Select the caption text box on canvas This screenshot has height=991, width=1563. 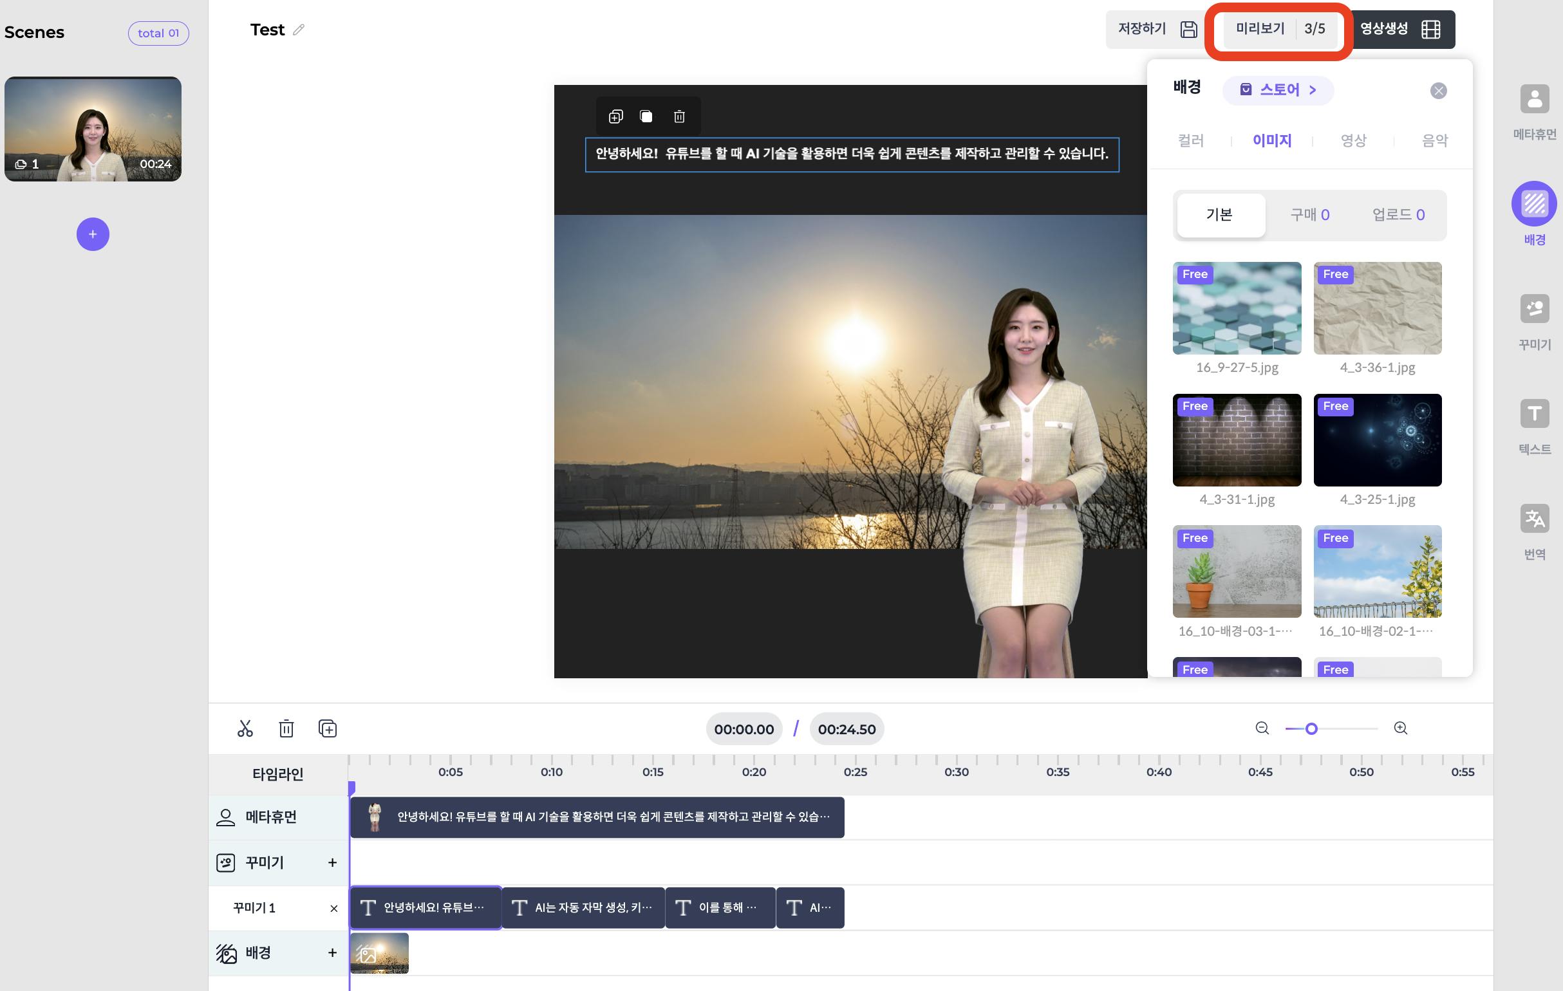[852, 154]
